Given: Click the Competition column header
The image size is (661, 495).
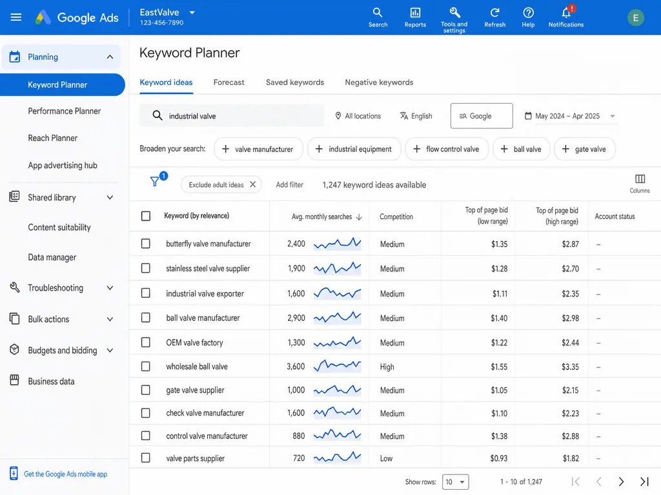Looking at the screenshot, I should pos(396,217).
